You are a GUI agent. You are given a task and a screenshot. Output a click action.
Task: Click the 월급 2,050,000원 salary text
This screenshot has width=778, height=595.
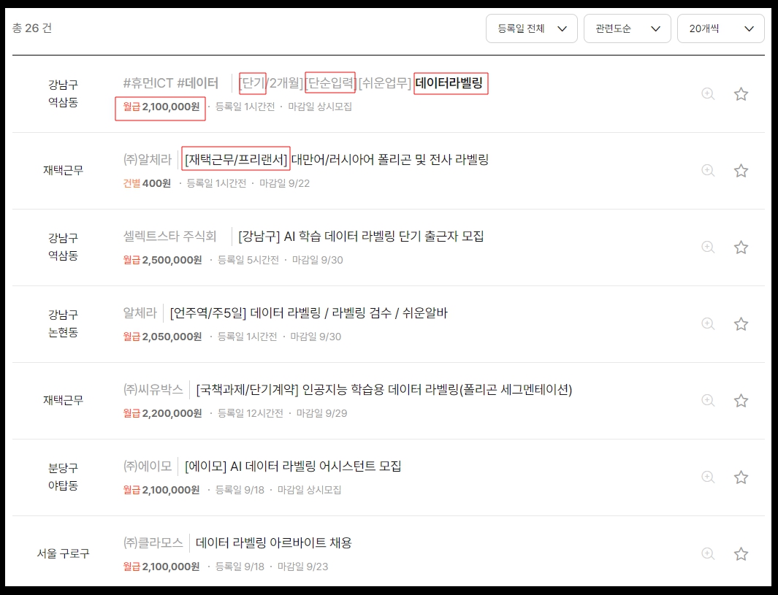(x=162, y=337)
